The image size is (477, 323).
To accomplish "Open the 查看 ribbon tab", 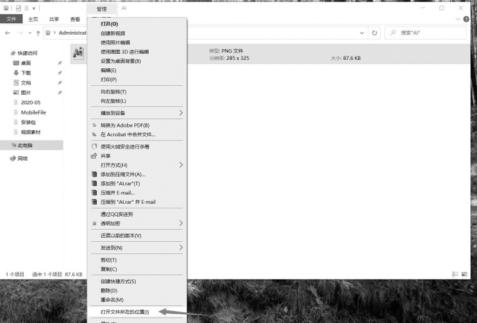I will pyautogui.click(x=75, y=19).
